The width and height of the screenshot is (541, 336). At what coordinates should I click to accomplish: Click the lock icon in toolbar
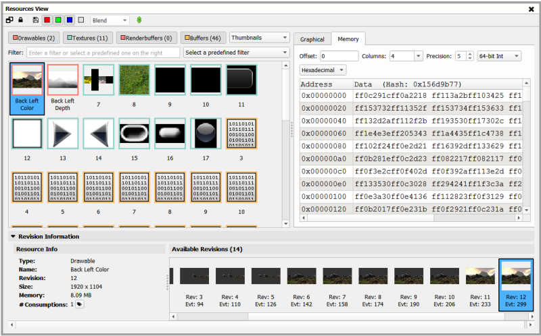coord(21,20)
